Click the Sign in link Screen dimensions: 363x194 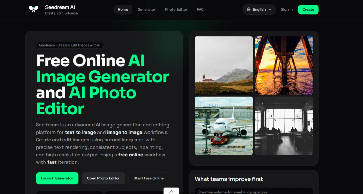tap(286, 10)
